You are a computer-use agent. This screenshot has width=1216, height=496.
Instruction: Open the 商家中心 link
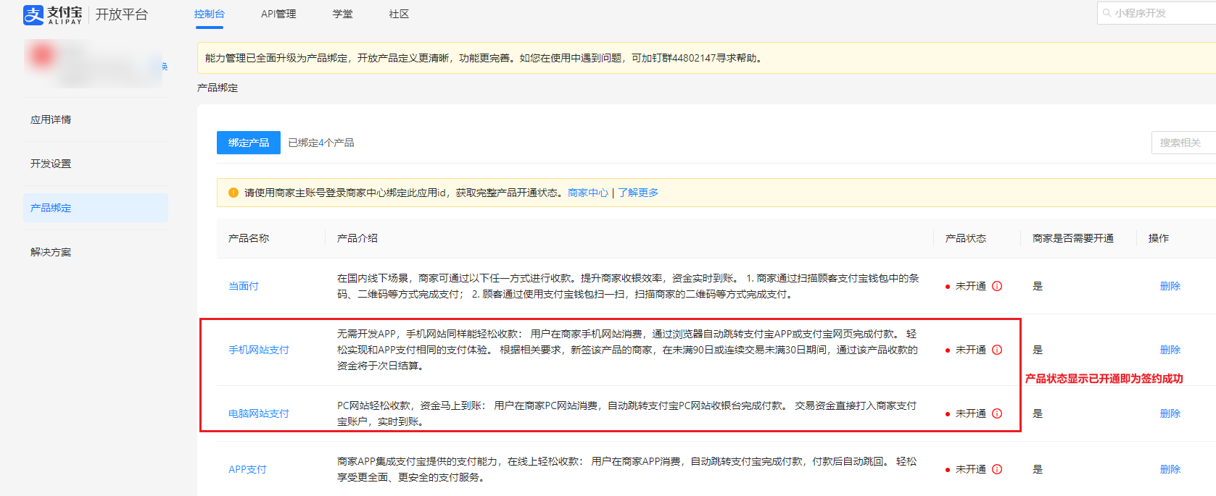[x=588, y=193]
